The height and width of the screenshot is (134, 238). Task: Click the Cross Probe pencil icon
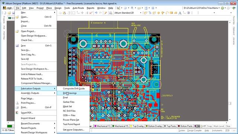click(x=105, y=13)
